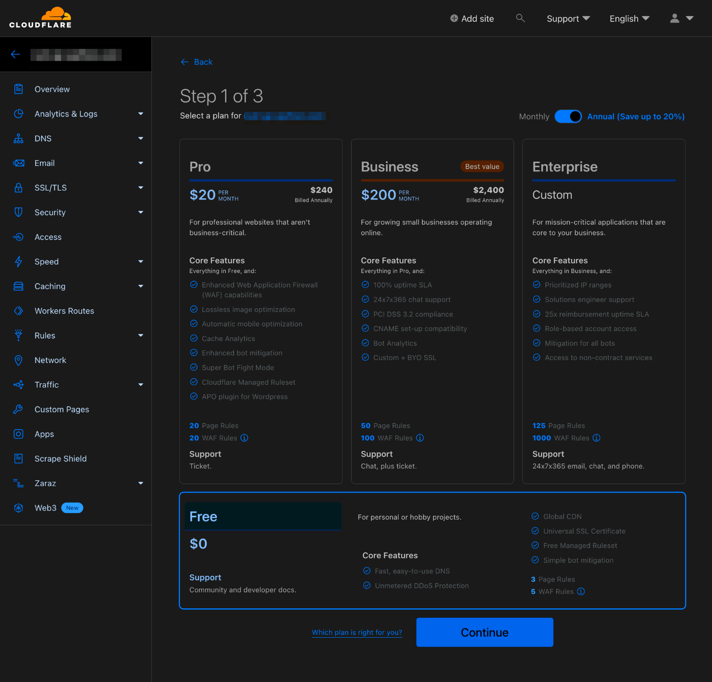Click Business plan WAF Rules info icon

420,438
